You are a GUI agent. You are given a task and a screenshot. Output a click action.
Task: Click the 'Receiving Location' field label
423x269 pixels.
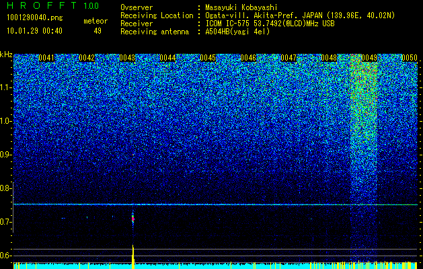(x=157, y=15)
